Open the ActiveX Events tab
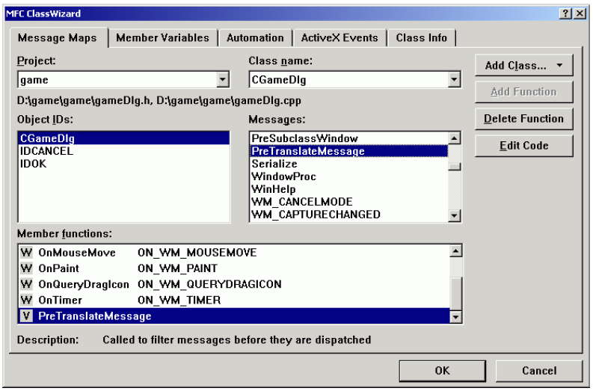The height and width of the screenshot is (391, 593). point(339,38)
